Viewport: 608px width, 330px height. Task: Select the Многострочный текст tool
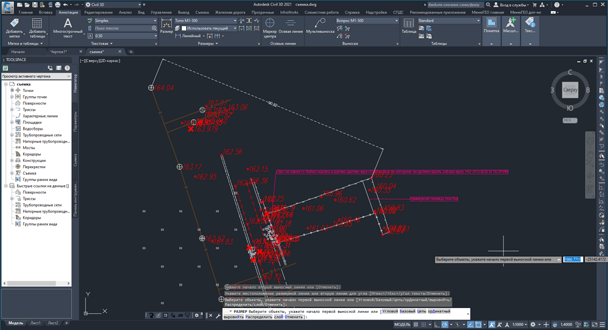(x=68, y=28)
